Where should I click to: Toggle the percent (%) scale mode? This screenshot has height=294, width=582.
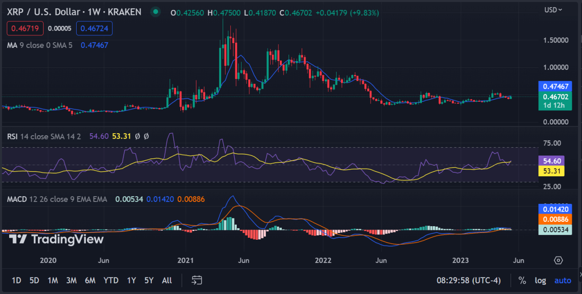[522, 280]
